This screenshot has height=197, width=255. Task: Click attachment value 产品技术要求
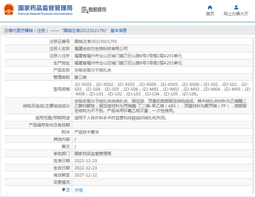coord(86,132)
